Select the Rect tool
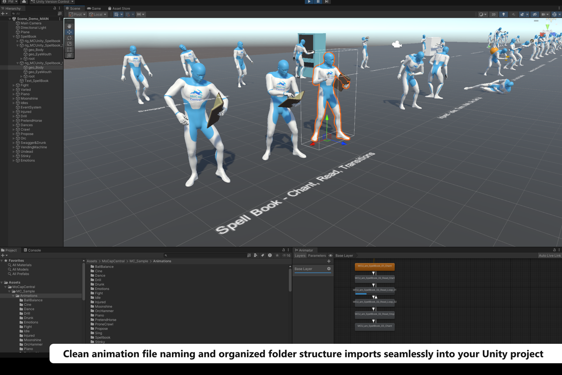Image resolution: width=562 pixels, height=375 pixels. 69,49
